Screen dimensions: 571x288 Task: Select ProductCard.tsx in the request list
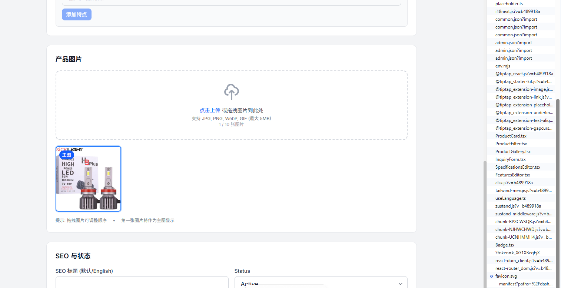click(511, 136)
